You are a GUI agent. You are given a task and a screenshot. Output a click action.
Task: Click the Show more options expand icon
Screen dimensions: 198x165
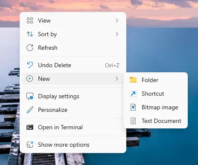[x=30, y=145]
